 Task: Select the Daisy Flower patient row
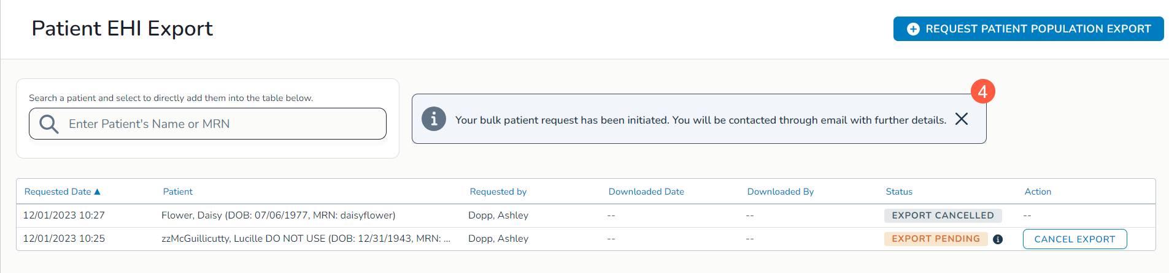pos(278,215)
